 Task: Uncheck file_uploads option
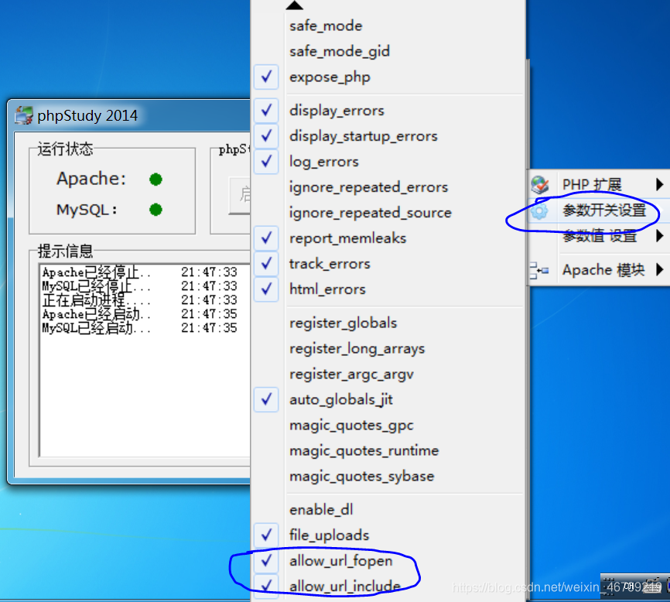point(388,535)
